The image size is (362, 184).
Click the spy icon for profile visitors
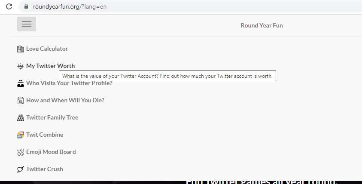[21, 83]
